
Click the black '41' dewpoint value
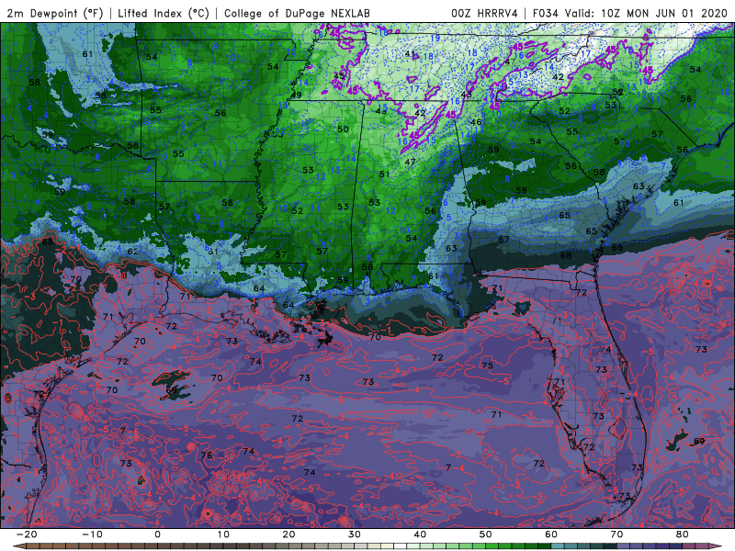click(410, 54)
